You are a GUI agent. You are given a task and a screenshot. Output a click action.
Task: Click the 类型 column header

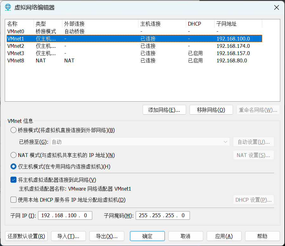48,24
